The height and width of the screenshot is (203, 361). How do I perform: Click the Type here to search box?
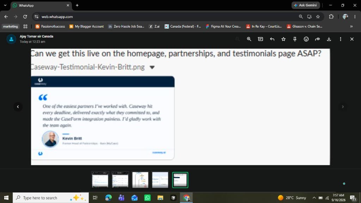coord(51,198)
